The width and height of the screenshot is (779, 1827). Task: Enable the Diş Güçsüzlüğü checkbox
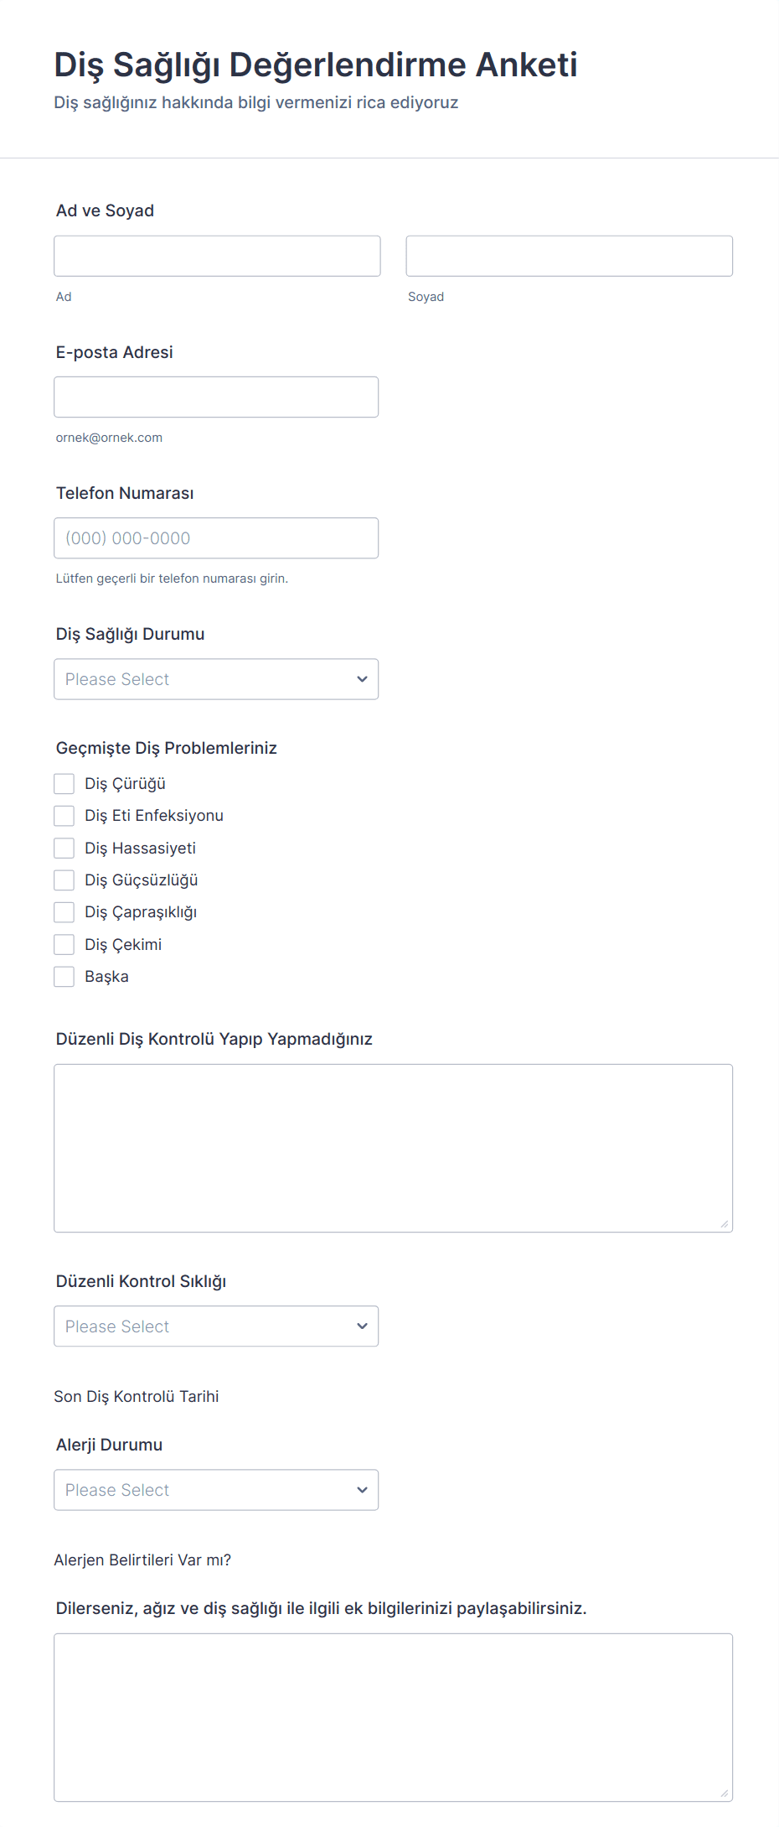point(64,880)
